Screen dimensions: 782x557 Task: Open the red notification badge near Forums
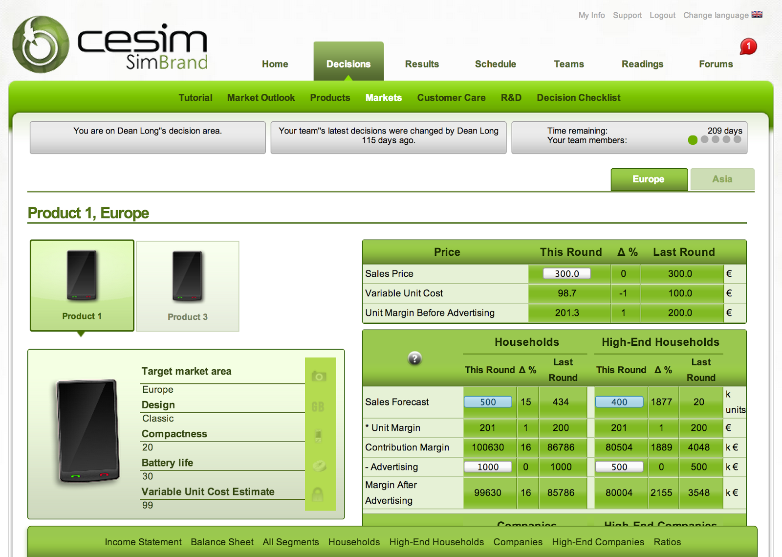pos(748,46)
